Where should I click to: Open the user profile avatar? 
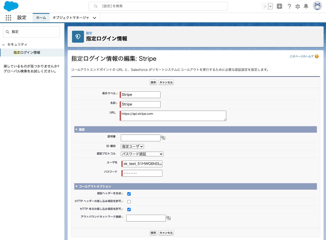coord(317,6)
